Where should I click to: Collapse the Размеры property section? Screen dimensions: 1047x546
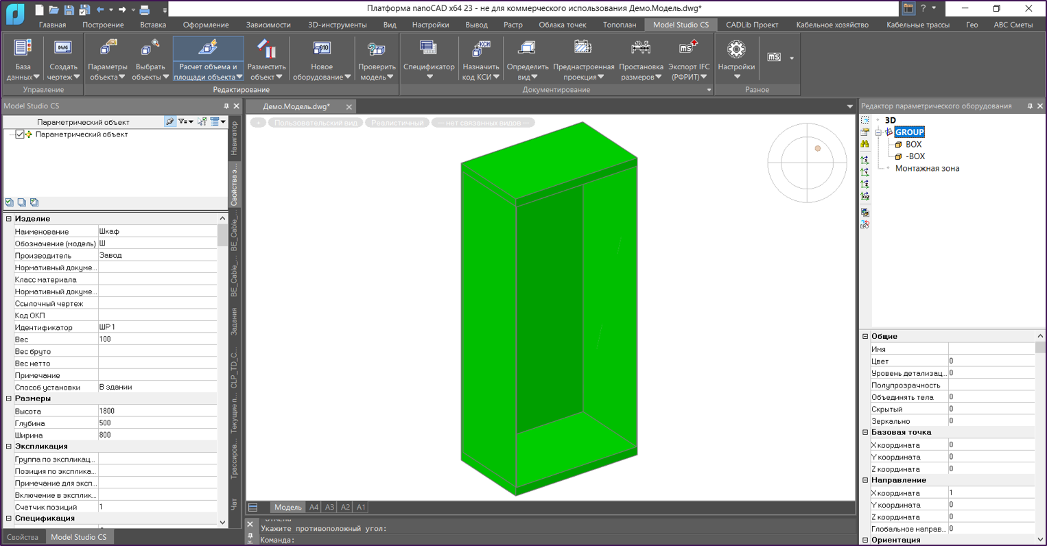coord(9,399)
